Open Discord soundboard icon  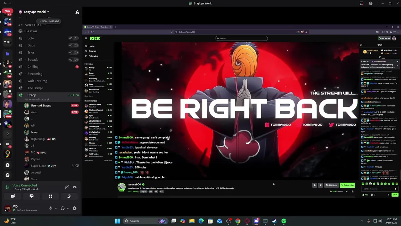pyautogui.click(x=69, y=196)
